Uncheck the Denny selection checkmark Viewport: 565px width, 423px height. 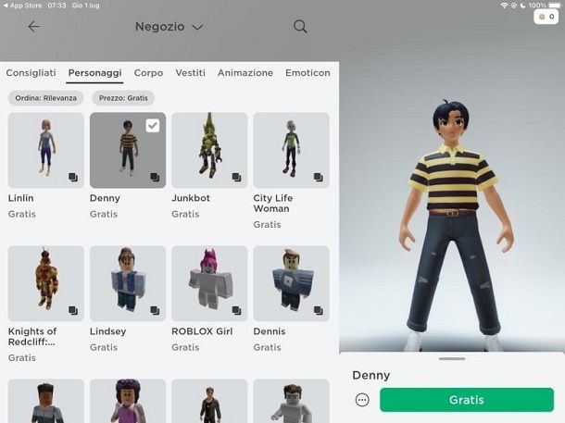click(x=153, y=126)
